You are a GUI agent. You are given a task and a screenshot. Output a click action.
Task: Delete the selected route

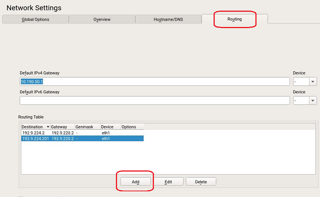point(201,181)
